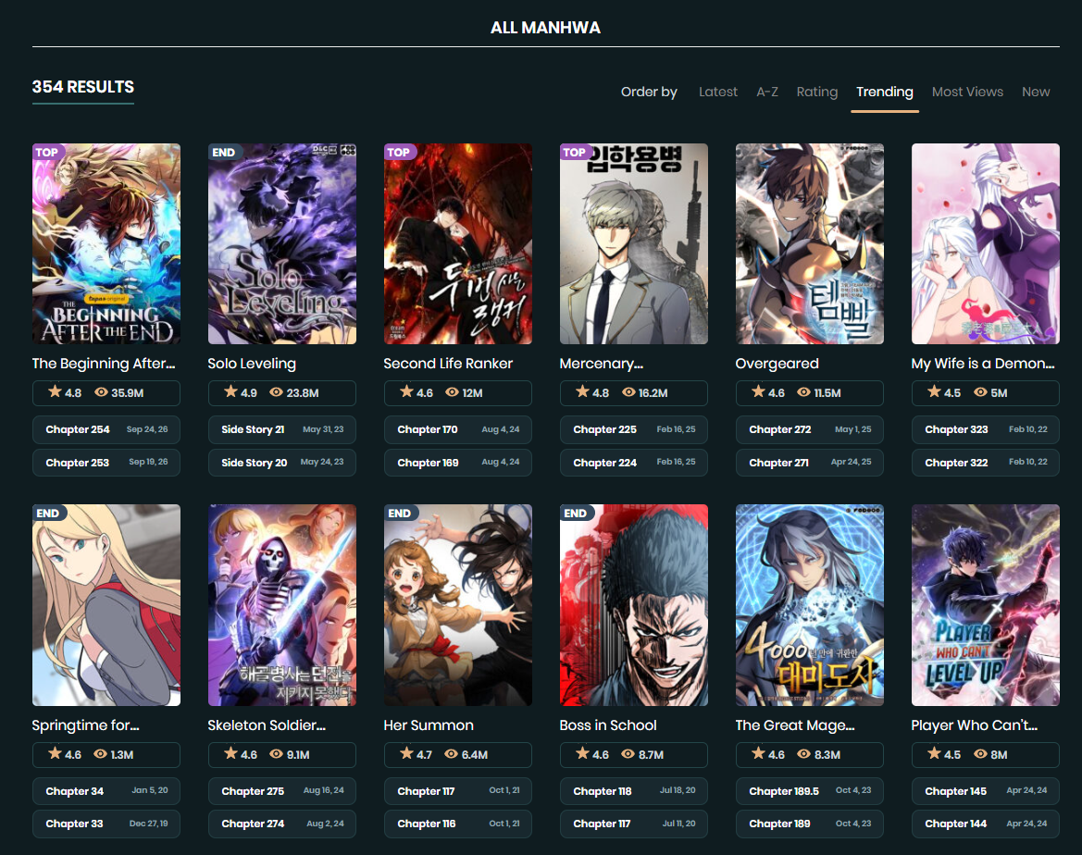
Task: Sort results by Most Views
Action: (x=967, y=92)
